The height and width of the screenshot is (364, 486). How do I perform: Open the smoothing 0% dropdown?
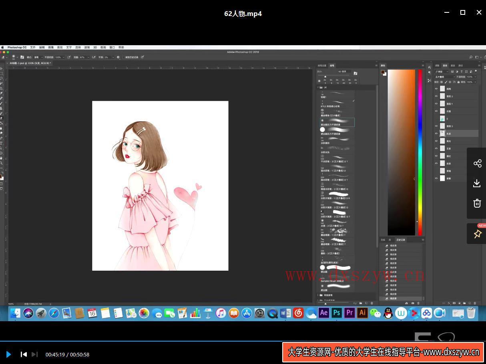pyautogui.click(x=109, y=57)
